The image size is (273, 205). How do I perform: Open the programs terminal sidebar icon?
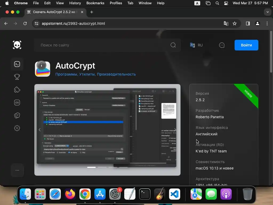(17, 64)
